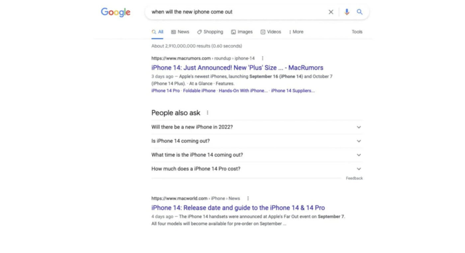Click the magnifying glass search icon
This screenshot has height=253, width=465.
[359, 12]
